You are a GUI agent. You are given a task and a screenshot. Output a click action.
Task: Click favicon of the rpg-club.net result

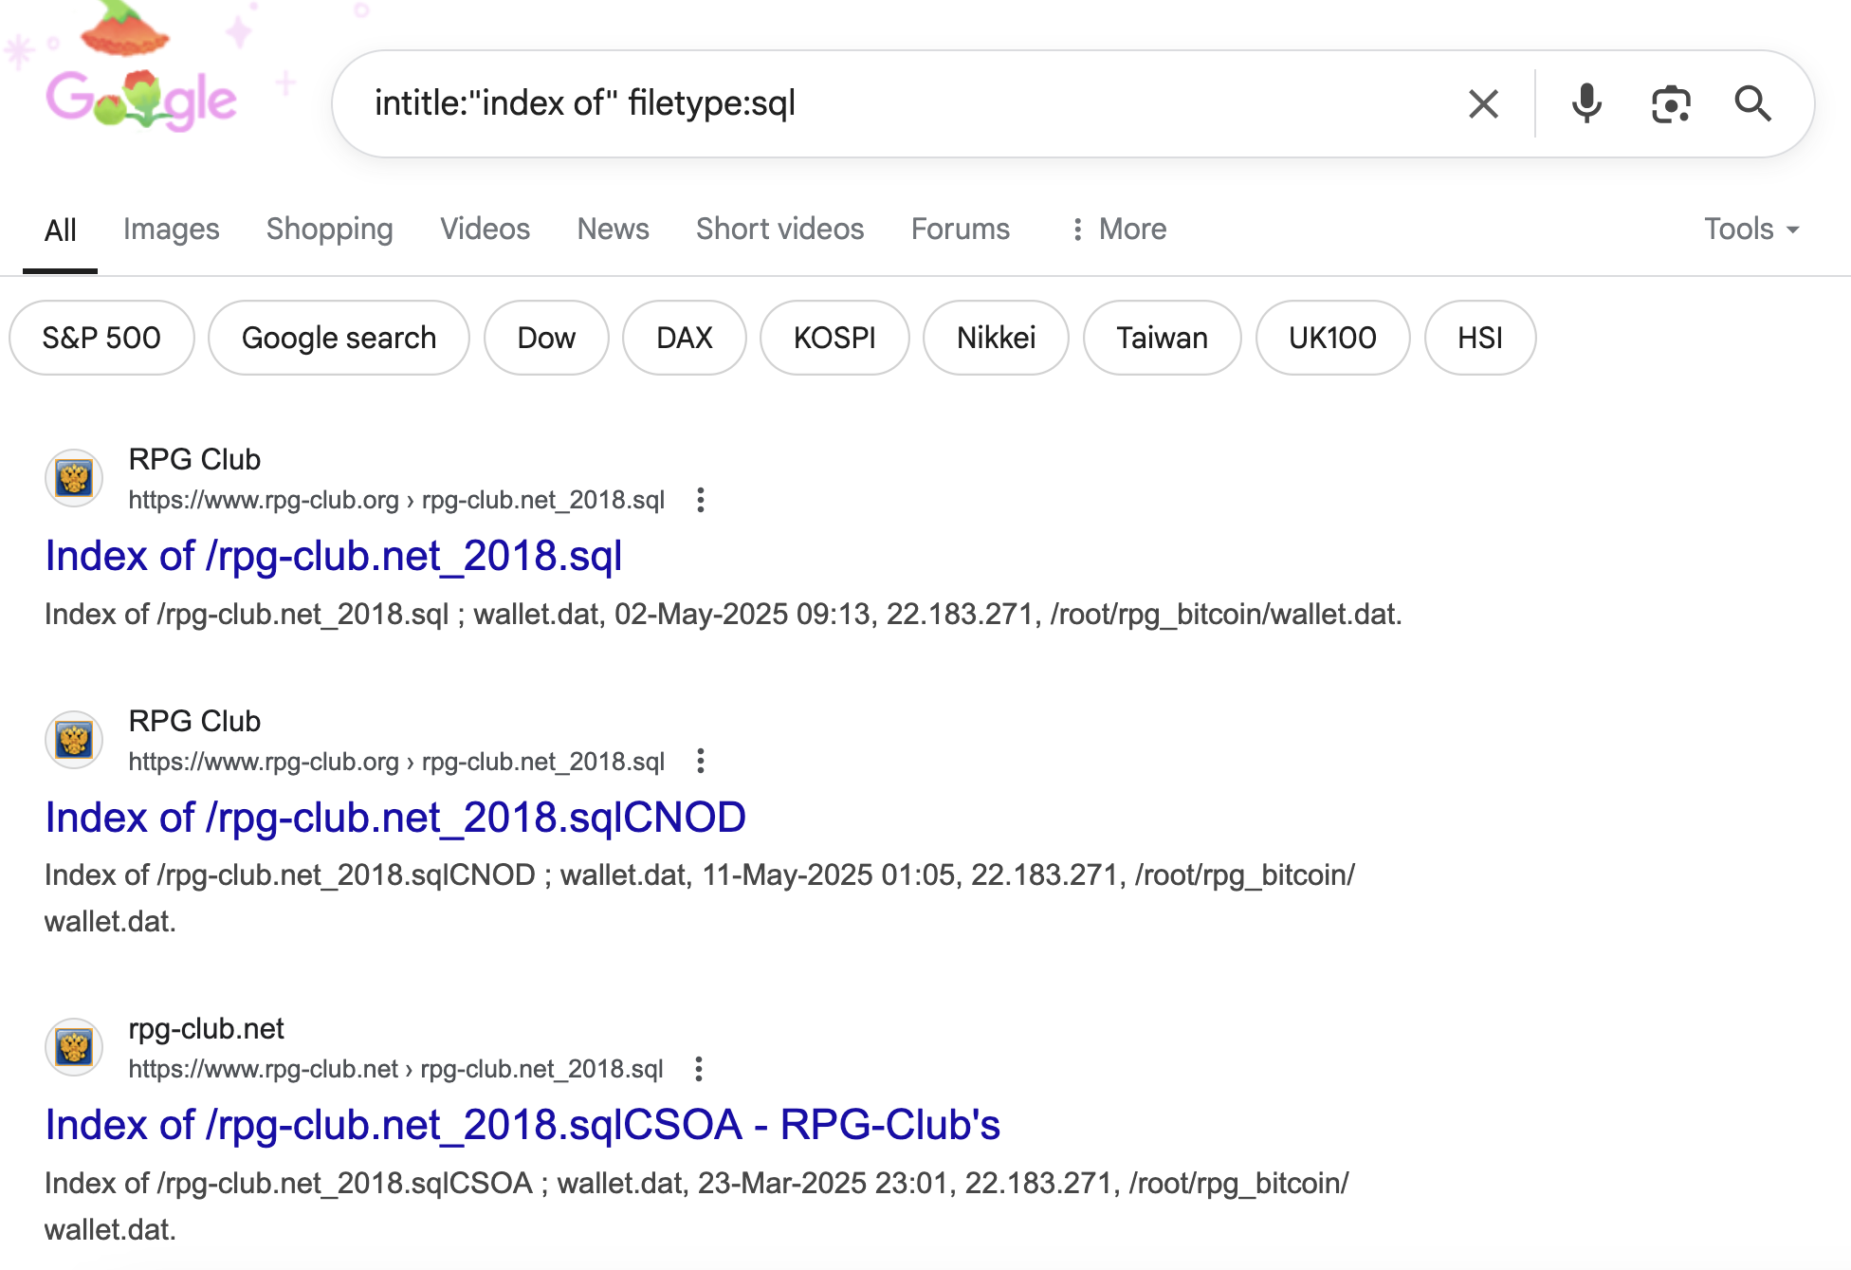coord(74,1046)
